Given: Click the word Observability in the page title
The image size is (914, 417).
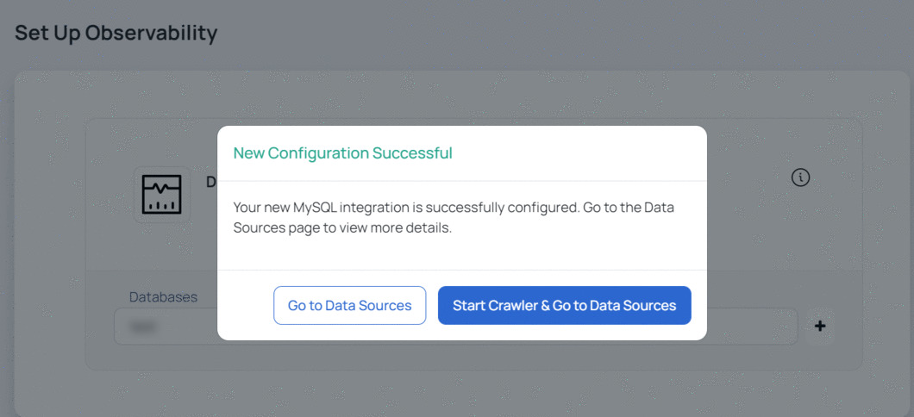Looking at the screenshot, I should click(152, 34).
